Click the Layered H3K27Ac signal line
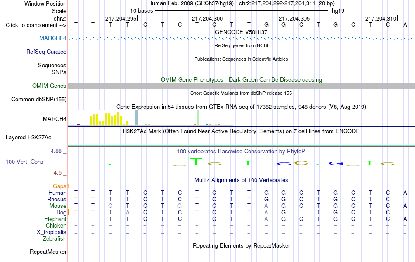This screenshot has width=415, height=262. [x=241, y=146]
